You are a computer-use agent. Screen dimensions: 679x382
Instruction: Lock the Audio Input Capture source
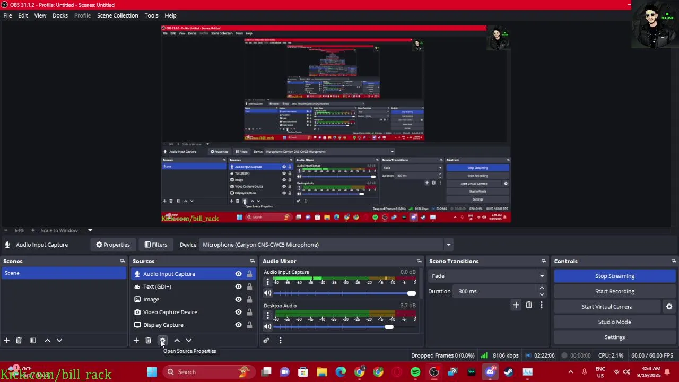249,274
